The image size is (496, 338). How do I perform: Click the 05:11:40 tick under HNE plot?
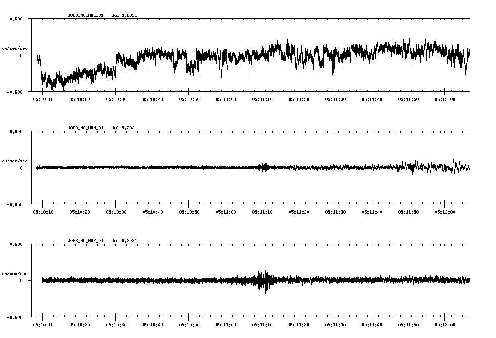click(x=372, y=99)
